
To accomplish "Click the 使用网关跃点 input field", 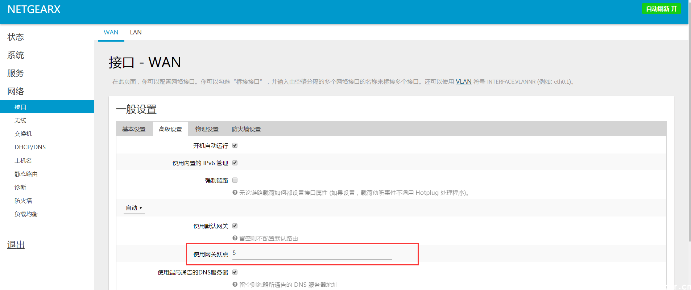I will click(x=312, y=253).
